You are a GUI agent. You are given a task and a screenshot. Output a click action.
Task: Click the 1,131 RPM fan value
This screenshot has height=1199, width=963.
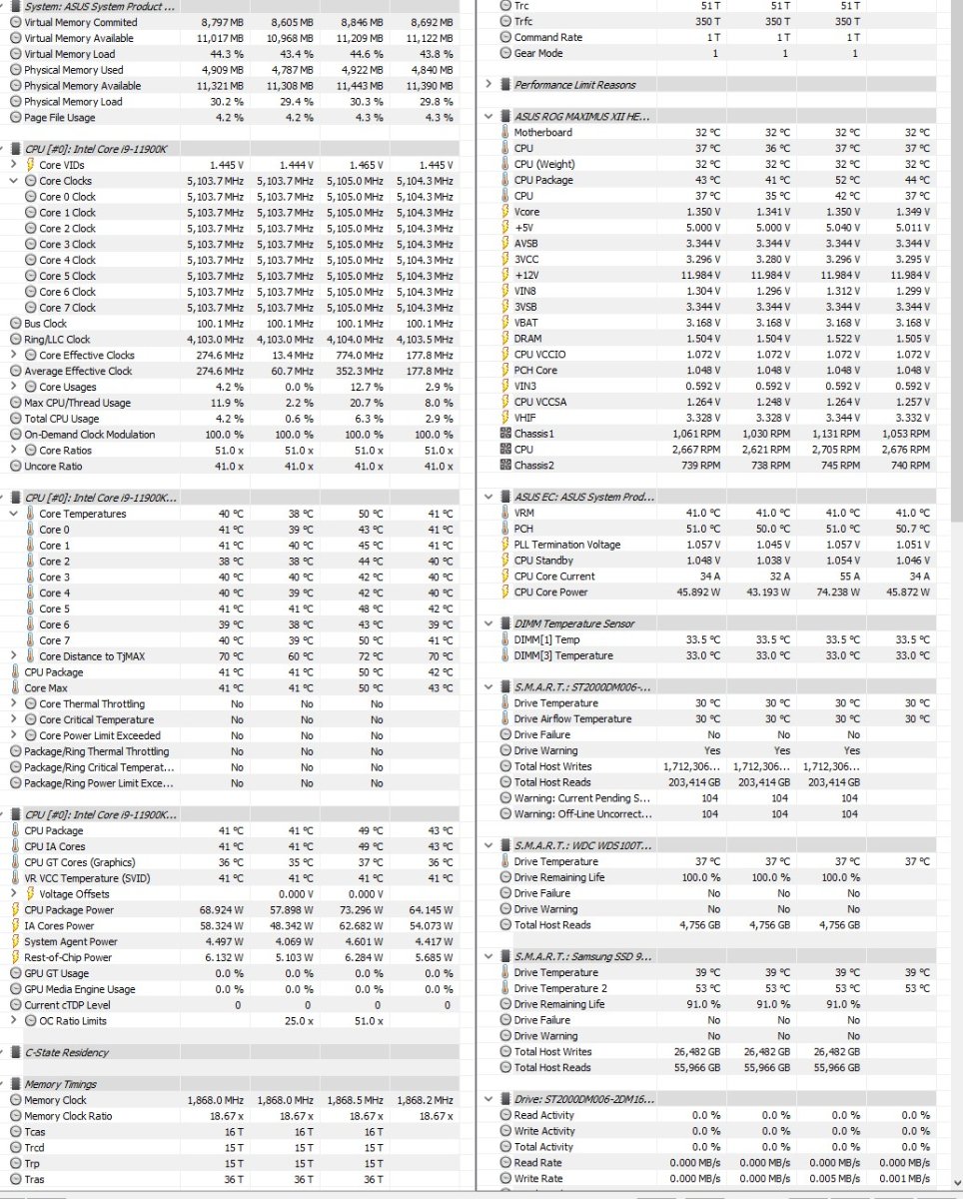click(x=836, y=434)
